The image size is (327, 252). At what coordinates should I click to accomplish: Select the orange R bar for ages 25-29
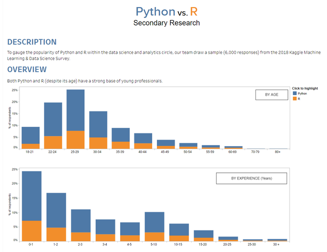coord(76,140)
